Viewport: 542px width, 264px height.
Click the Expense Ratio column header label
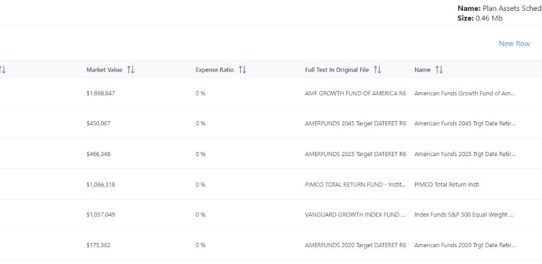point(214,70)
